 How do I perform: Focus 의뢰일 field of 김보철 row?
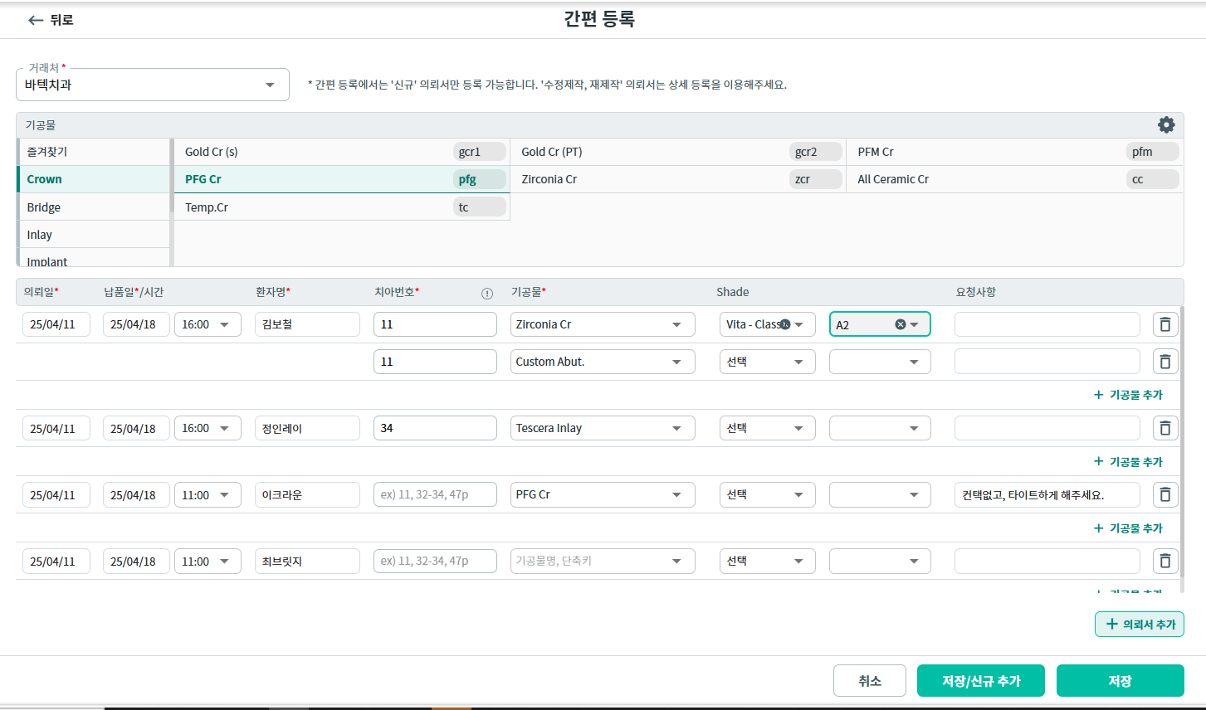click(56, 324)
